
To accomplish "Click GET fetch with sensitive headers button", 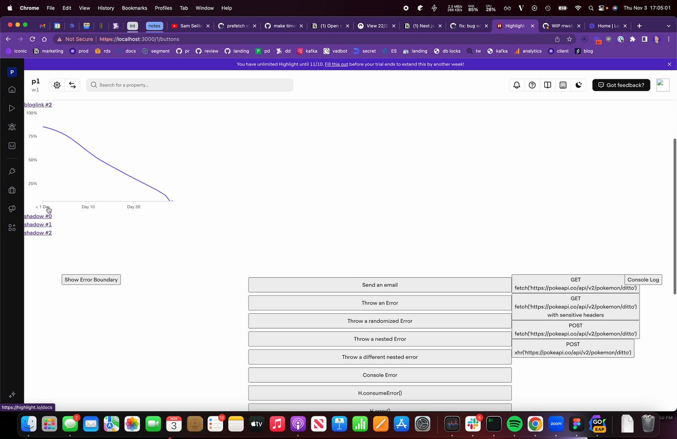I will click(575, 306).
